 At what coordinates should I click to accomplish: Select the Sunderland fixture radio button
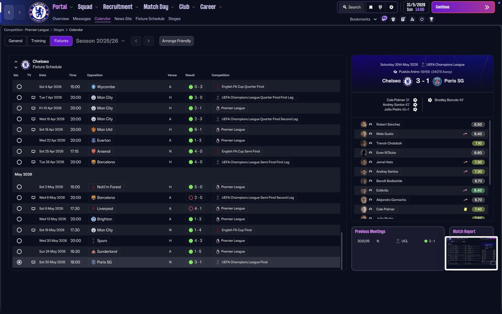click(19, 252)
